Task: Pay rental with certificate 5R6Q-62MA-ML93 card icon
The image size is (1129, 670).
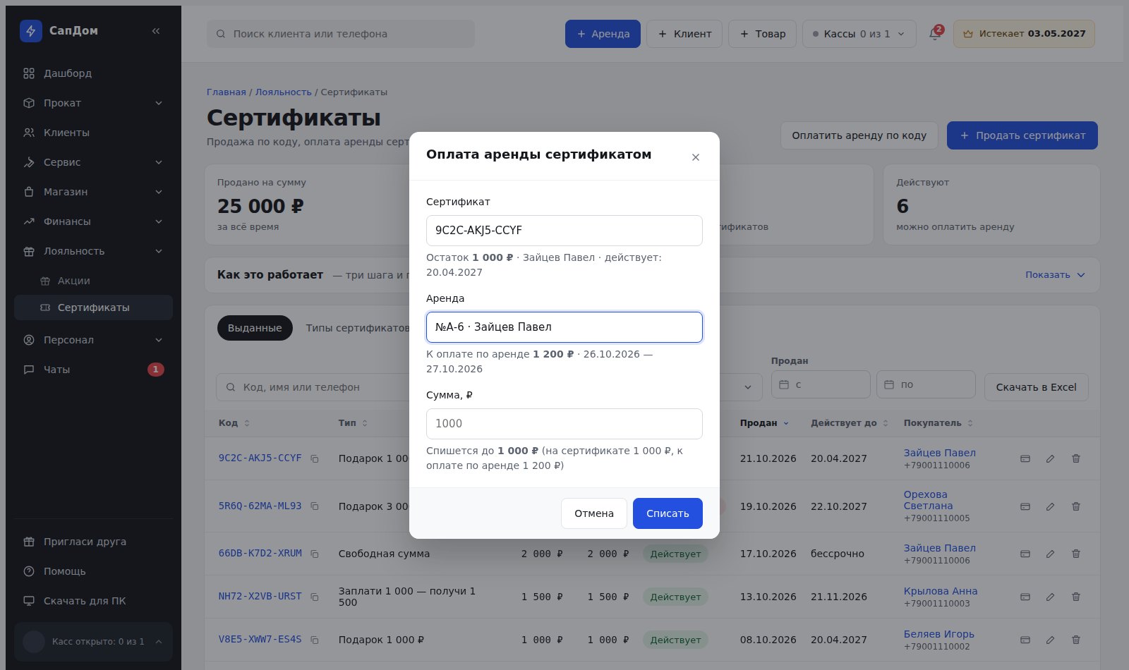Action: 1025,506
